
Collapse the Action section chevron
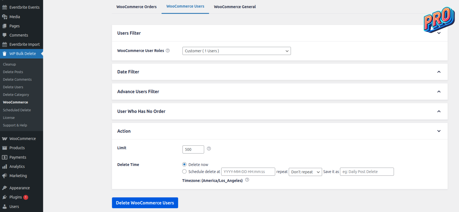click(x=439, y=131)
